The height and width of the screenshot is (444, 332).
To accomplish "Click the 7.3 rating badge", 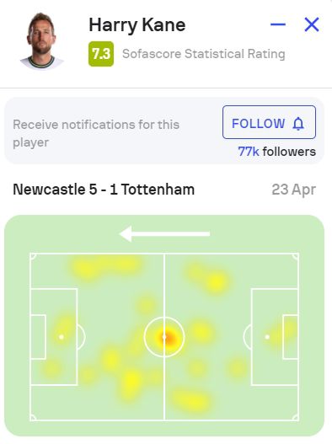I will (x=101, y=54).
